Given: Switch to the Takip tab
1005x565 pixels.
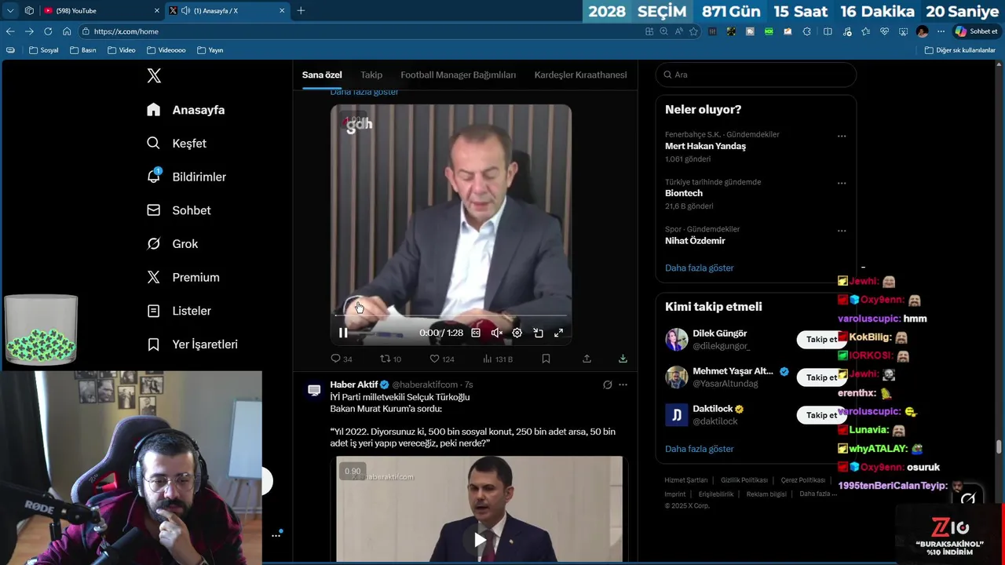Looking at the screenshot, I should (371, 75).
